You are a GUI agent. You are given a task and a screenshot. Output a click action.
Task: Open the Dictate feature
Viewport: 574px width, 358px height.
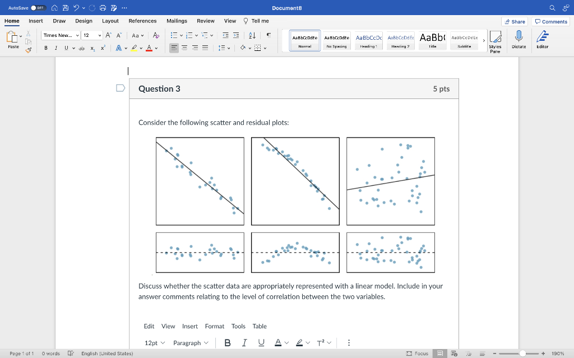click(x=517, y=40)
